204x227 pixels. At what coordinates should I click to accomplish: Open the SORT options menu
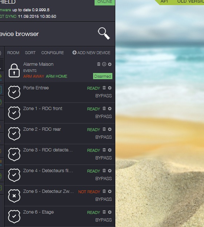point(30,53)
